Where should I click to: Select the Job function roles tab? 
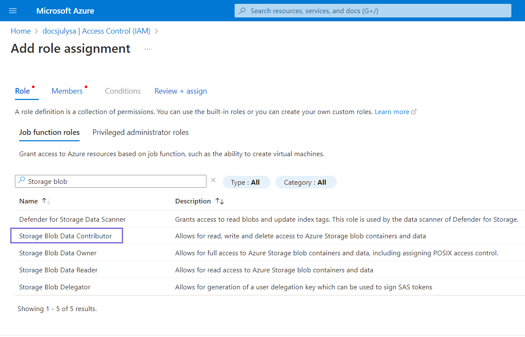pyautogui.click(x=49, y=132)
